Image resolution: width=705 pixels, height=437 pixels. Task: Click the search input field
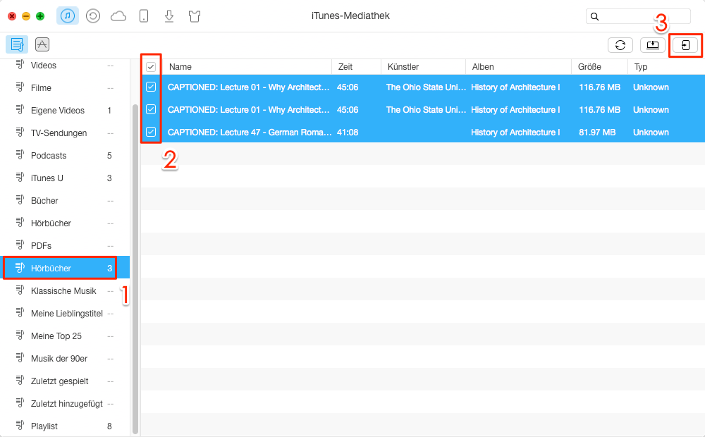(x=638, y=17)
